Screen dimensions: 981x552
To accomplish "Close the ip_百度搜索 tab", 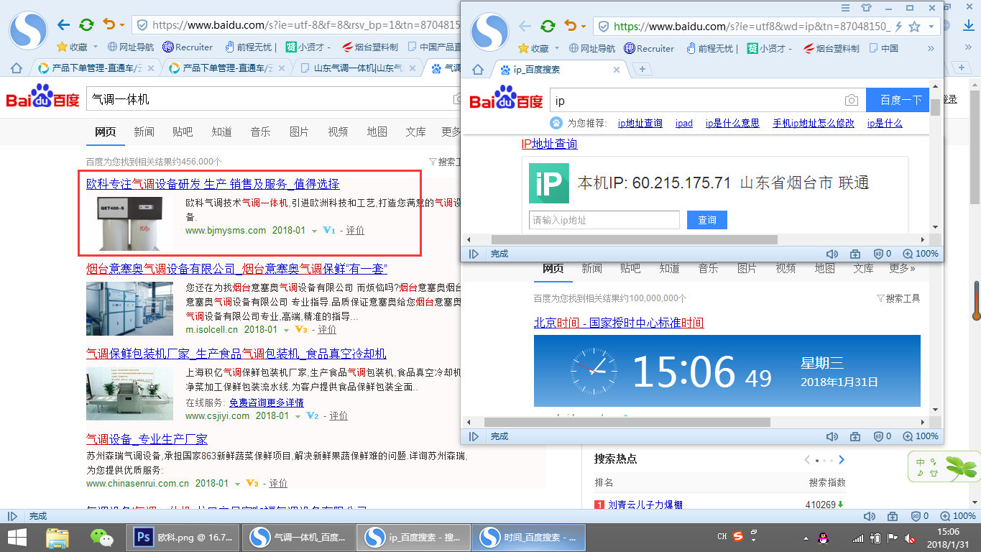I will [616, 70].
